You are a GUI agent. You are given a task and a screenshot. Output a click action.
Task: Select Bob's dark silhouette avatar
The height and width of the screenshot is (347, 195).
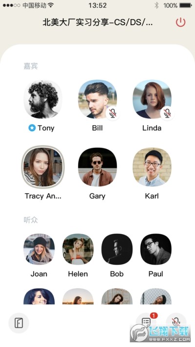[x=117, y=249]
